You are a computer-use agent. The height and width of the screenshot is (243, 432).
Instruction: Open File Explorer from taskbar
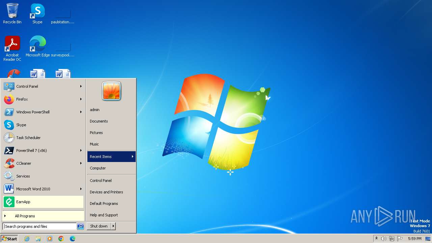(x=38, y=239)
